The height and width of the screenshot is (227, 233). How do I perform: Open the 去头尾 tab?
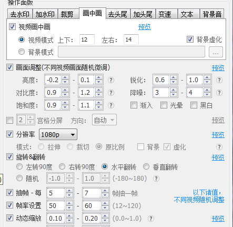click(118, 14)
